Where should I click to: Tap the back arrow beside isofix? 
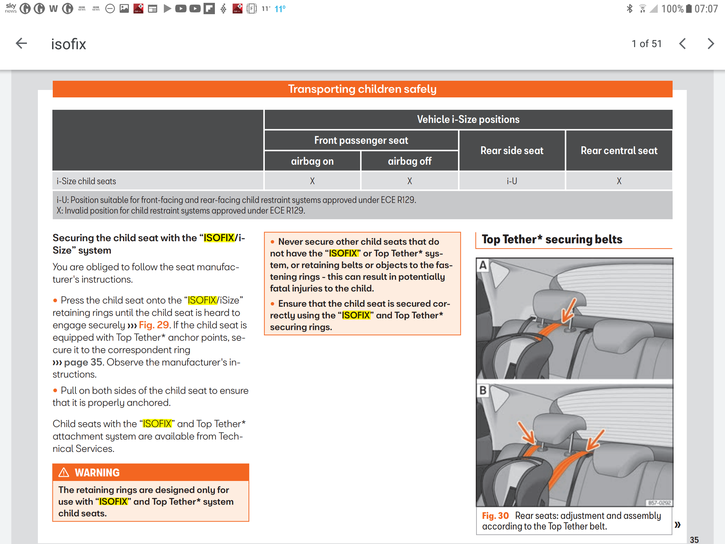coord(22,44)
